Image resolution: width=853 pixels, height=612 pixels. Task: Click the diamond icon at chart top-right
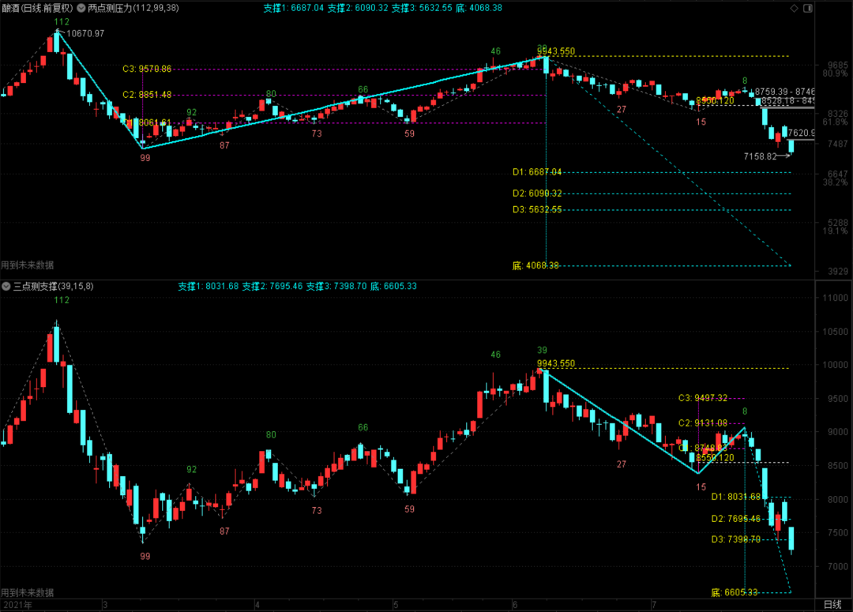pos(794,8)
